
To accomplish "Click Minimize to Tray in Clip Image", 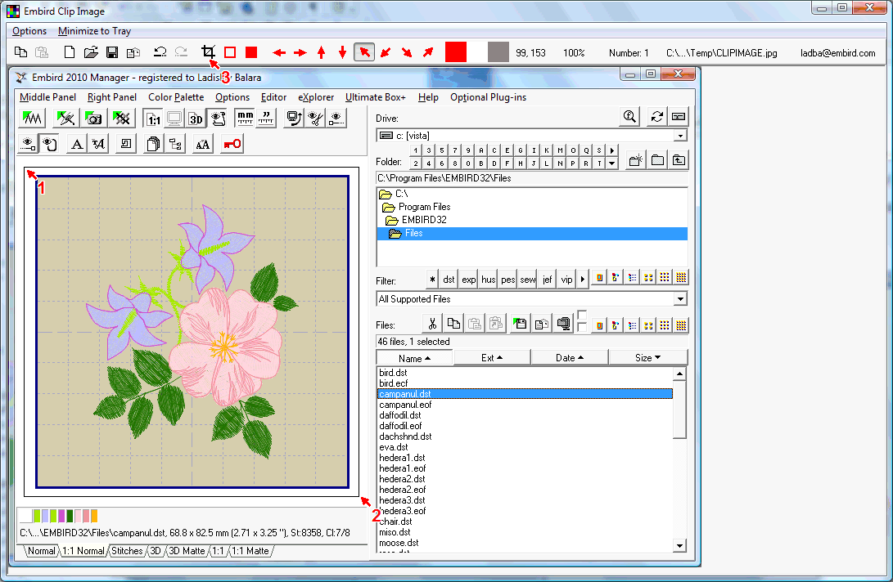I will click(x=95, y=31).
